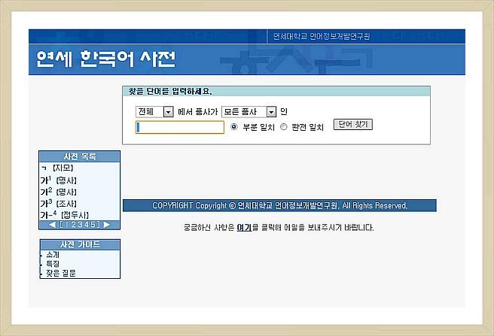Click the 사전 가이드 panel header

(80, 244)
